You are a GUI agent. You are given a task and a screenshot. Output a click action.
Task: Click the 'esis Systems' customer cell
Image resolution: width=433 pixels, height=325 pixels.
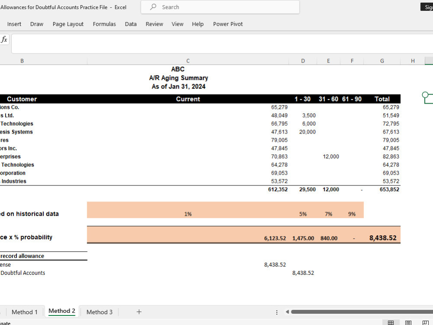coord(43,132)
